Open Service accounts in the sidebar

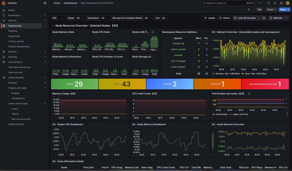click(x=21, y=119)
